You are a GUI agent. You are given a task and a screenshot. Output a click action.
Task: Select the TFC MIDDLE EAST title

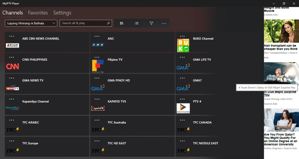[205, 143]
